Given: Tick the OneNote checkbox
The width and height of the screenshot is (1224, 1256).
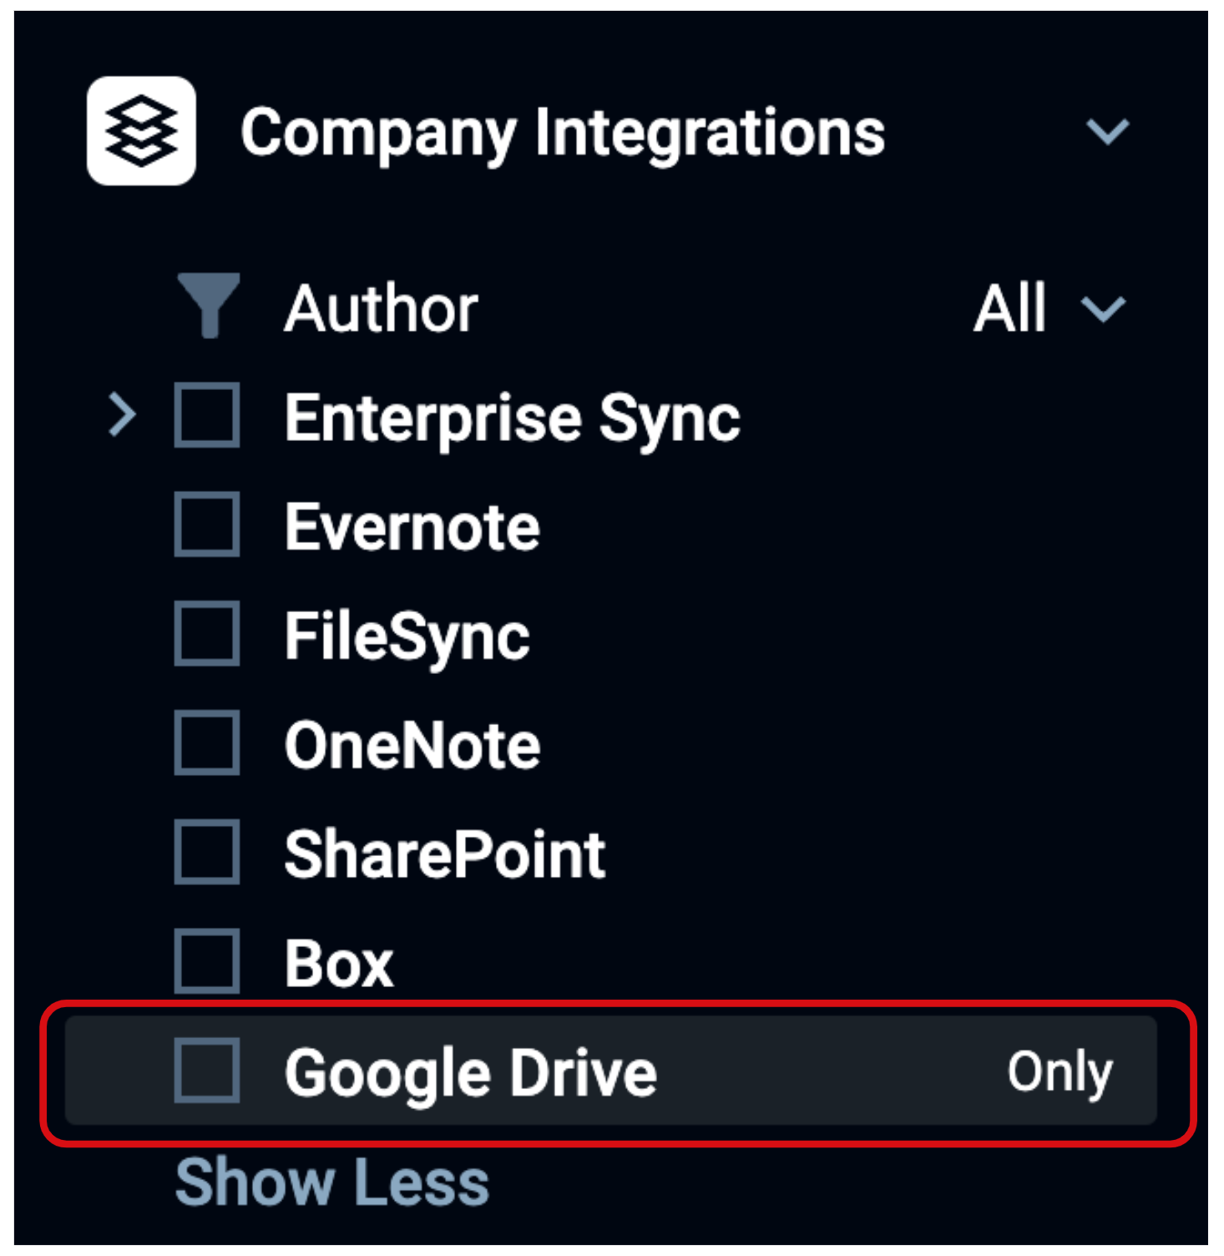Looking at the screenshot, I should point(207,744).
